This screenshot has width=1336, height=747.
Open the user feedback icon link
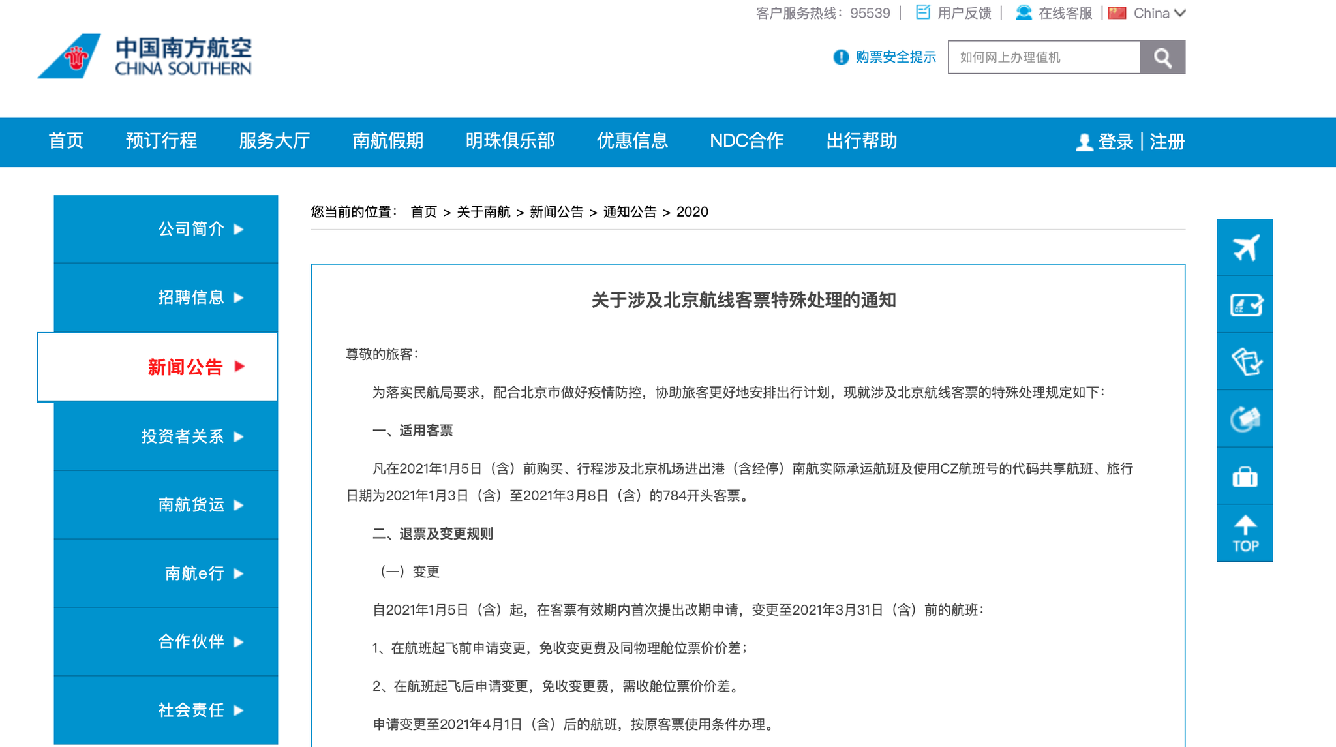click(x=923, y=12)
